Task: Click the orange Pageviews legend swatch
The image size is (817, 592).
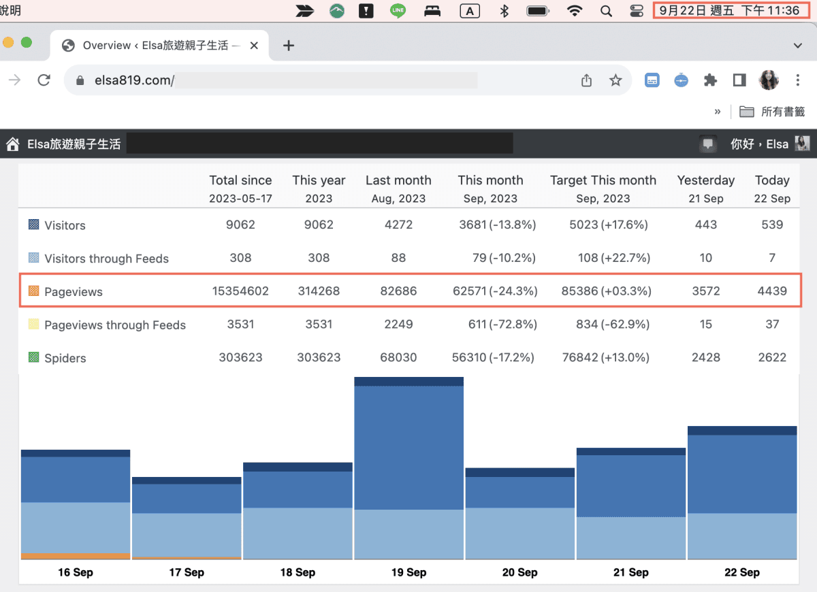Action: (34, 291)
